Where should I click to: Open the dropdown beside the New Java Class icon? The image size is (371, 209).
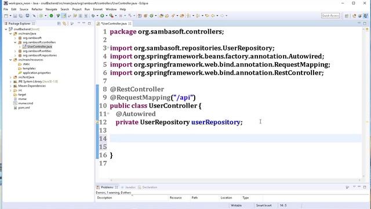pyautogui.click(x=155, y=16)
